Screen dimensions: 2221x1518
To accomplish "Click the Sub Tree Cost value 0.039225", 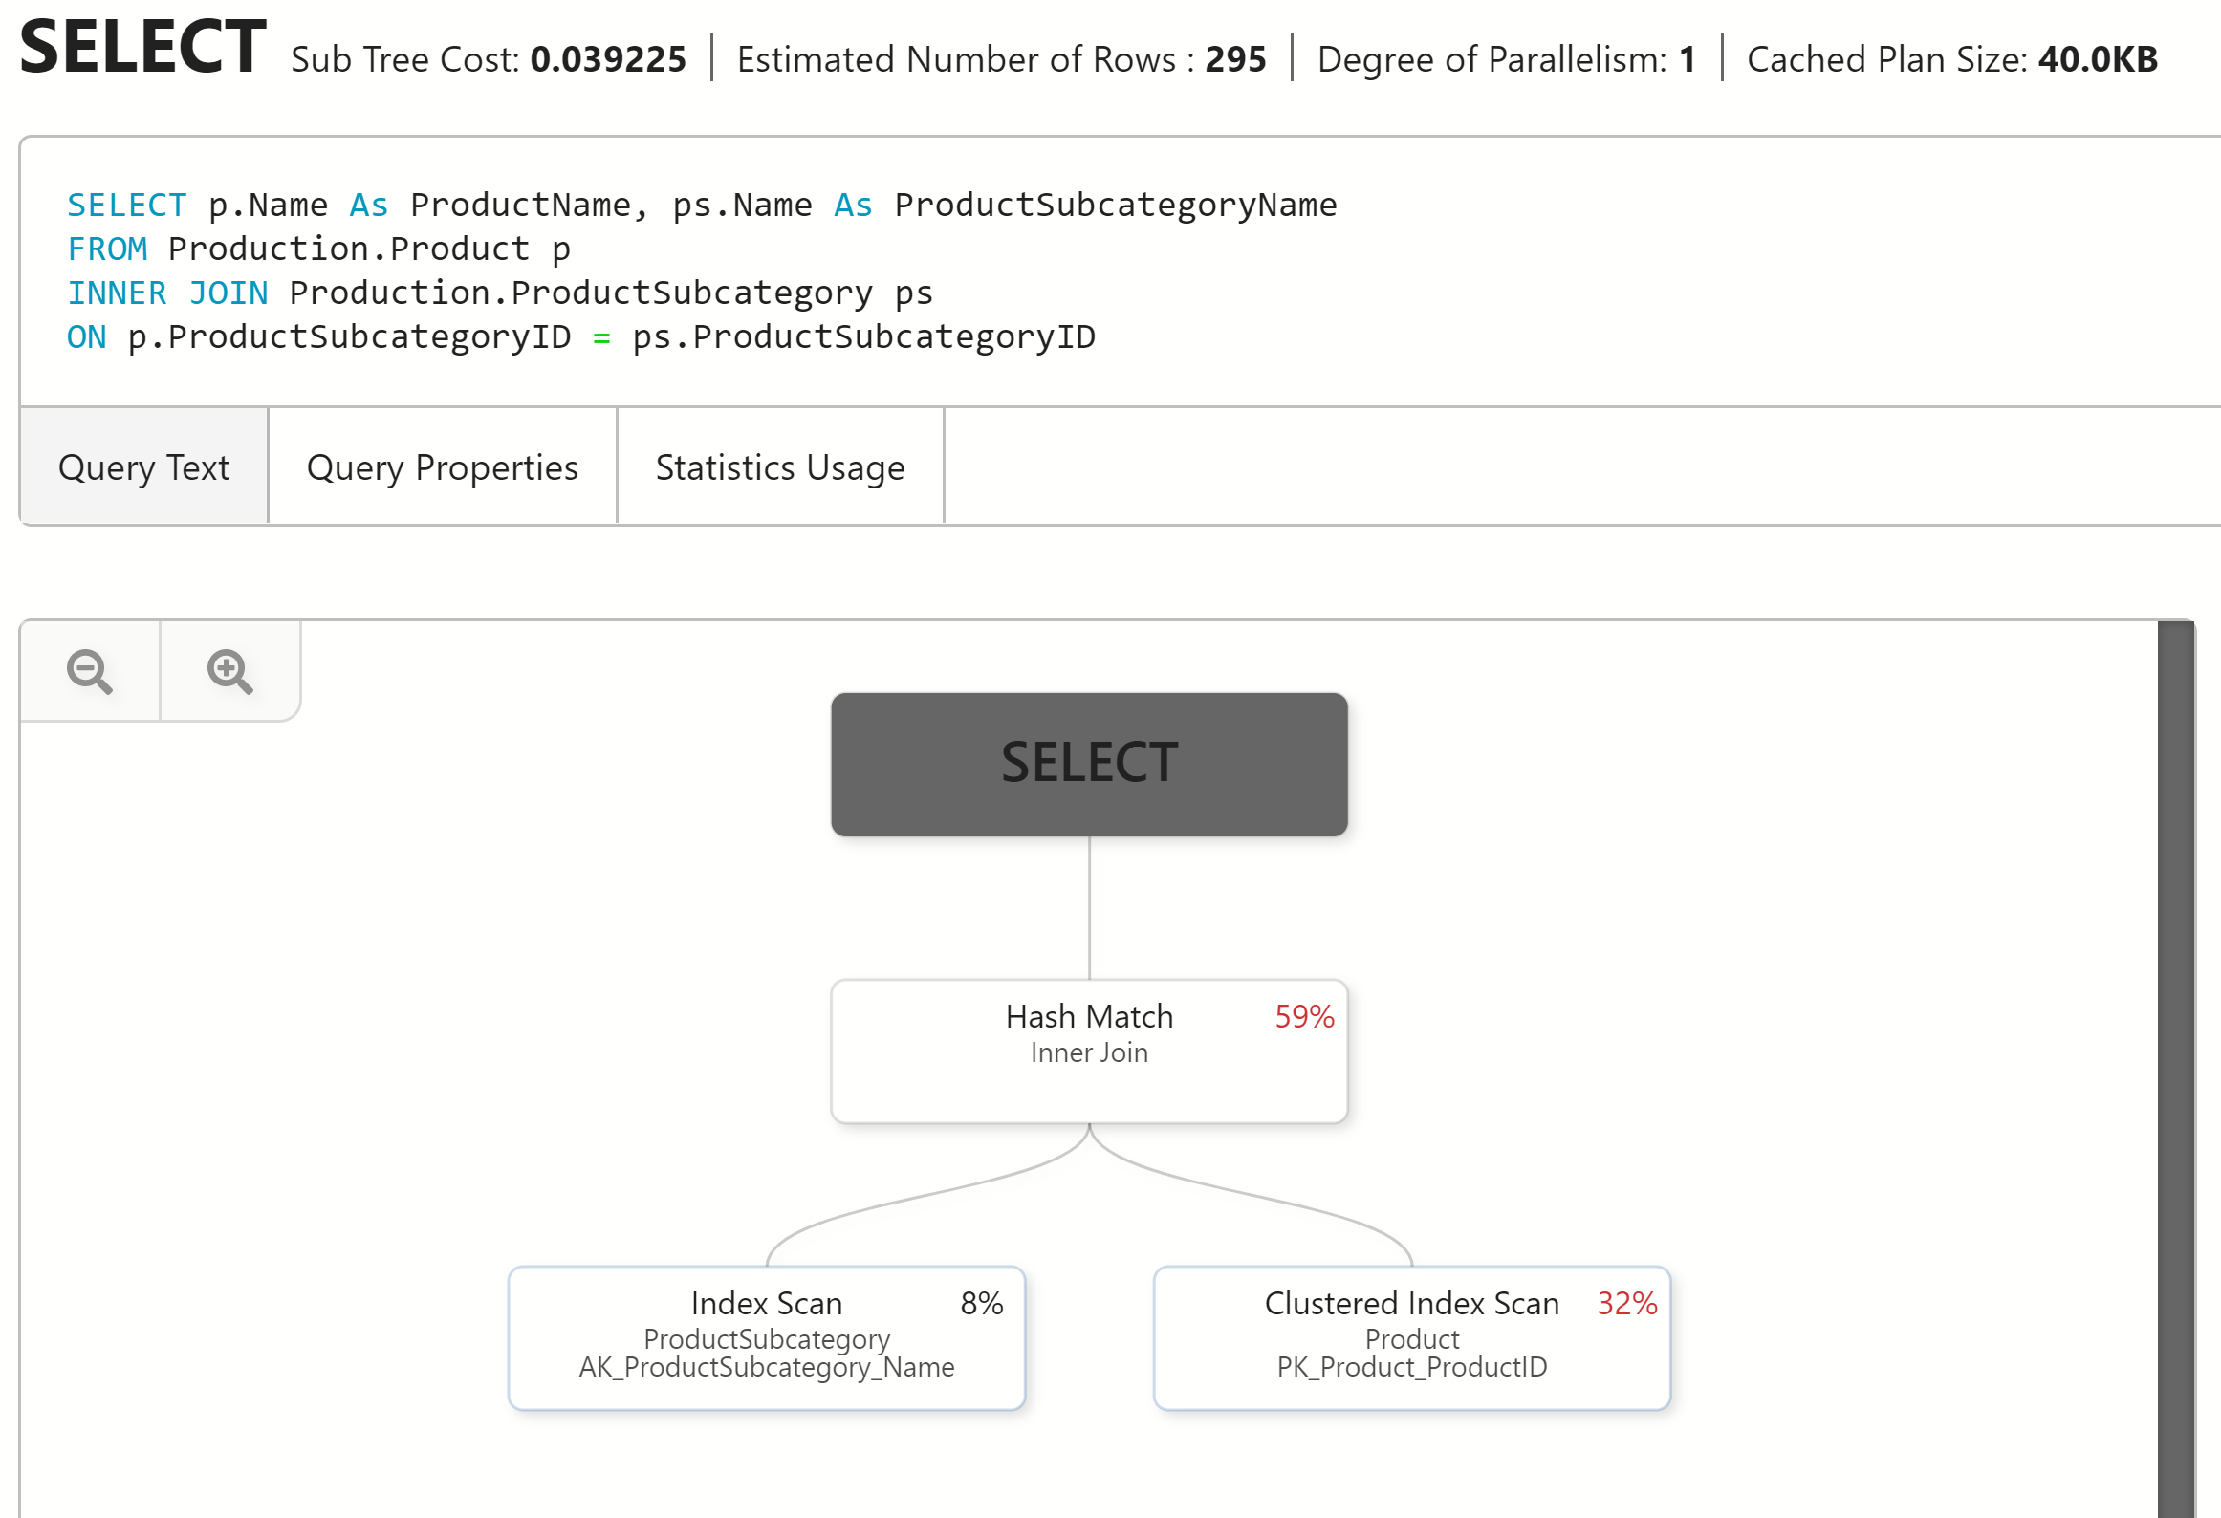I will point(608,59).
